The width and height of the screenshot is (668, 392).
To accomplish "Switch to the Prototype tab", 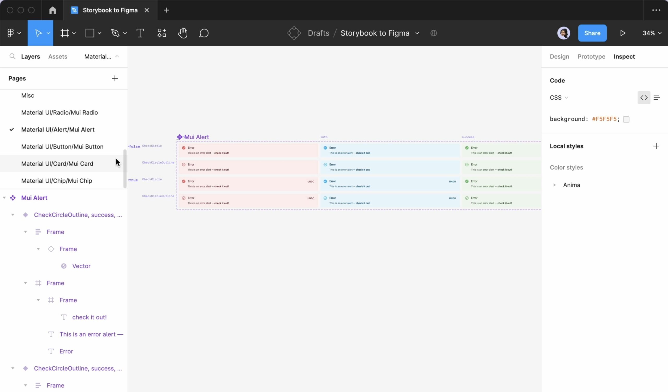I will [x=592, y=56].
